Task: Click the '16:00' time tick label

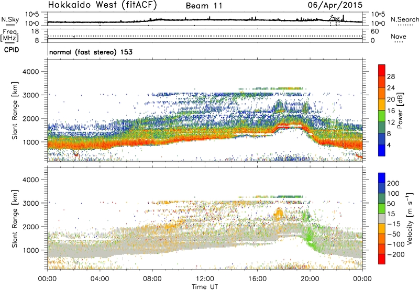Action: [257, 279]
